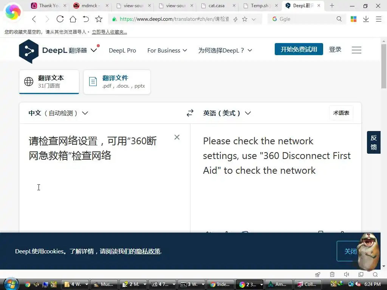Open the source language 中文 dropdown

pos(58,113)
